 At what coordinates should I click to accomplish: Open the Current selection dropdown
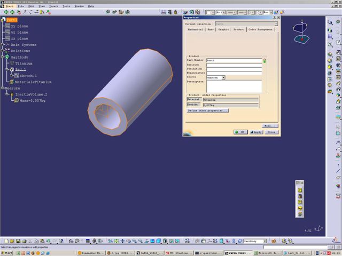click(276, 23)
